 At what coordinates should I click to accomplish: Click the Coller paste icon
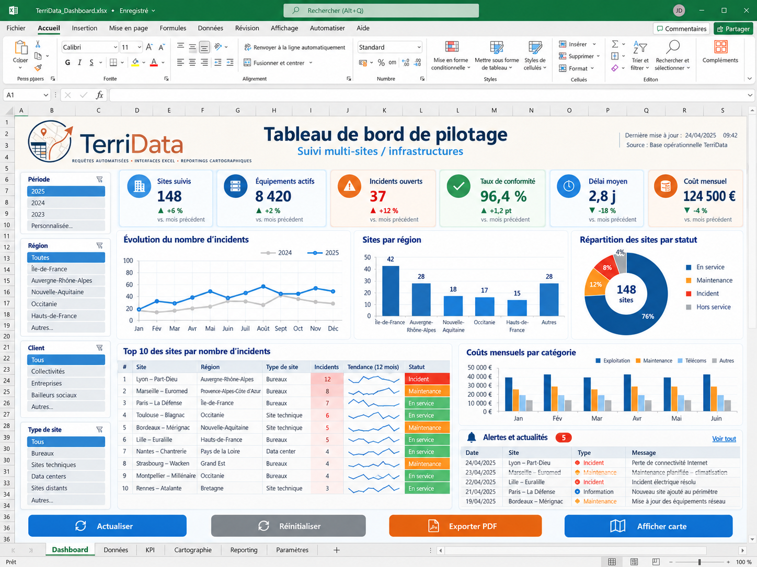tap(21, 48)
